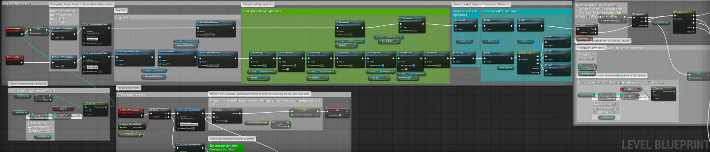Select the red ChanceOfPrecipitation custom event node
The image size is (710, 152).
[x=131, y=113]
